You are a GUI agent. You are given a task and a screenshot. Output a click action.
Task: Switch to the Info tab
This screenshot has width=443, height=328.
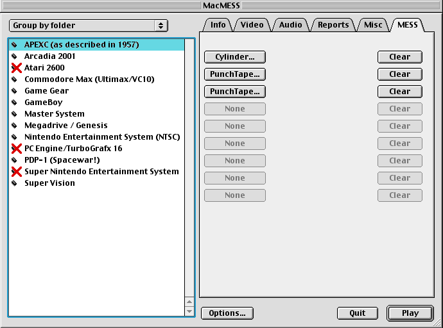pos(218,25)
